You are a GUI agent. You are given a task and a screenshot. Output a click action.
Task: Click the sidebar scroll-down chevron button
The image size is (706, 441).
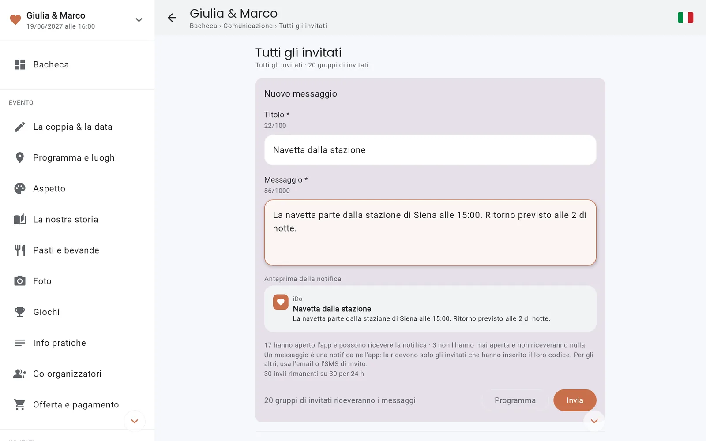pos(135,421)
